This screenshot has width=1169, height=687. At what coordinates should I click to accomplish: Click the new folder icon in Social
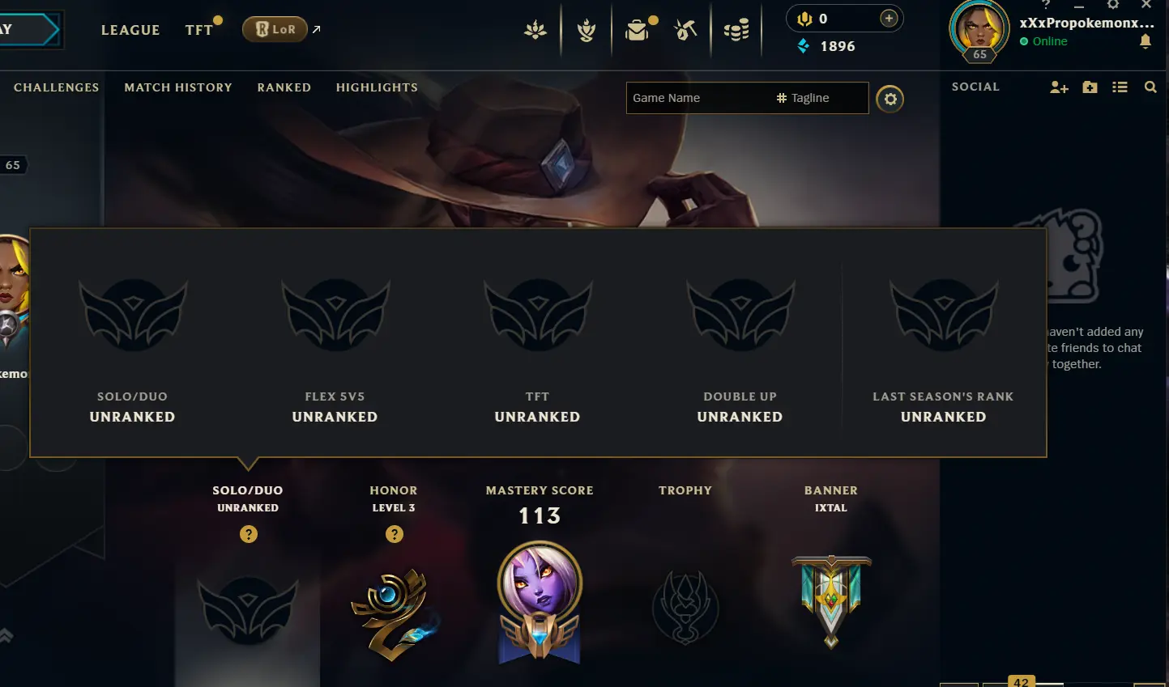pos(1090,87)
